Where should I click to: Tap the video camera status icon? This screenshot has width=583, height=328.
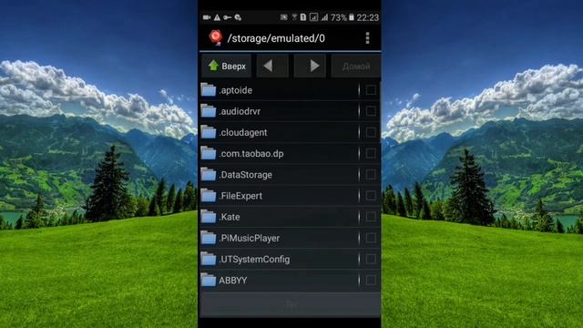[x=207, y=17]
